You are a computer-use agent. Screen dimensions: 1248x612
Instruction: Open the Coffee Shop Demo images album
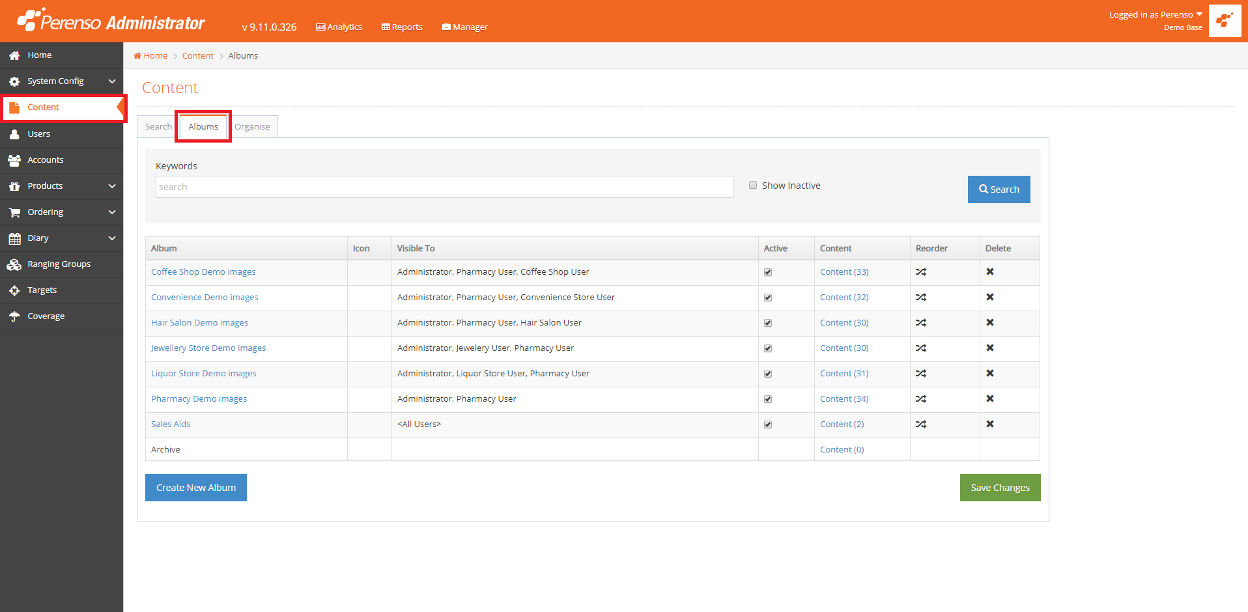point(203,272)
